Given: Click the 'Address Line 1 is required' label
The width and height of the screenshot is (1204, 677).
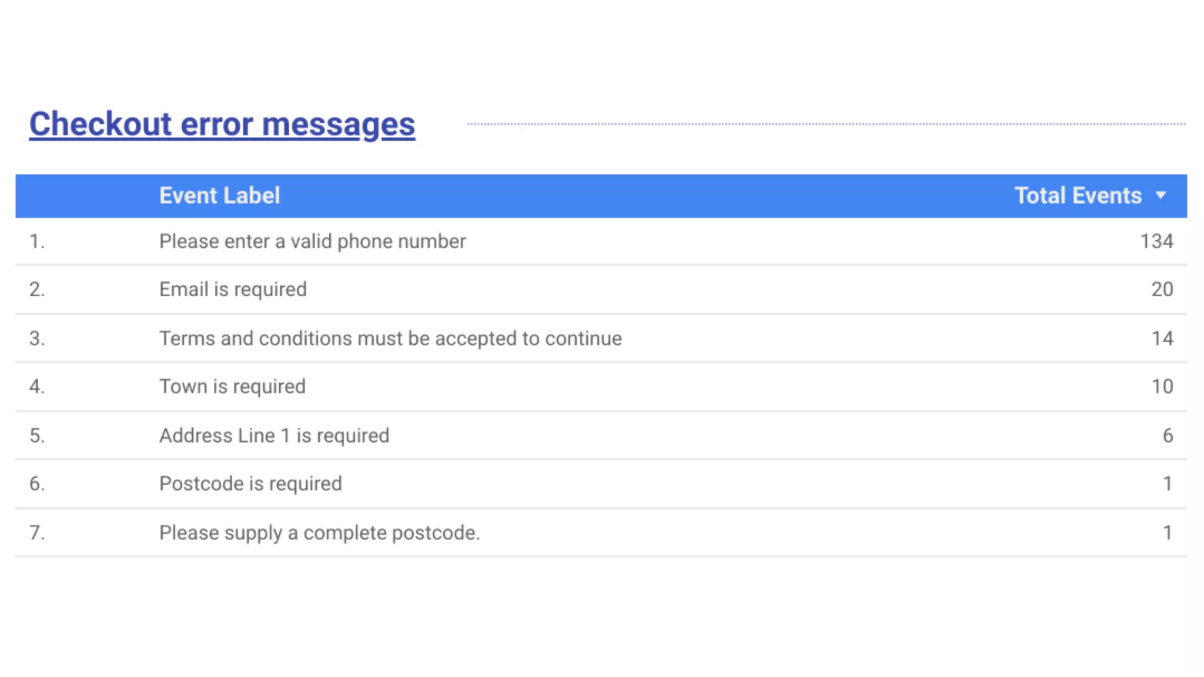Looking at the screenshot, I should pyautogui.click(x=274, y=435).
